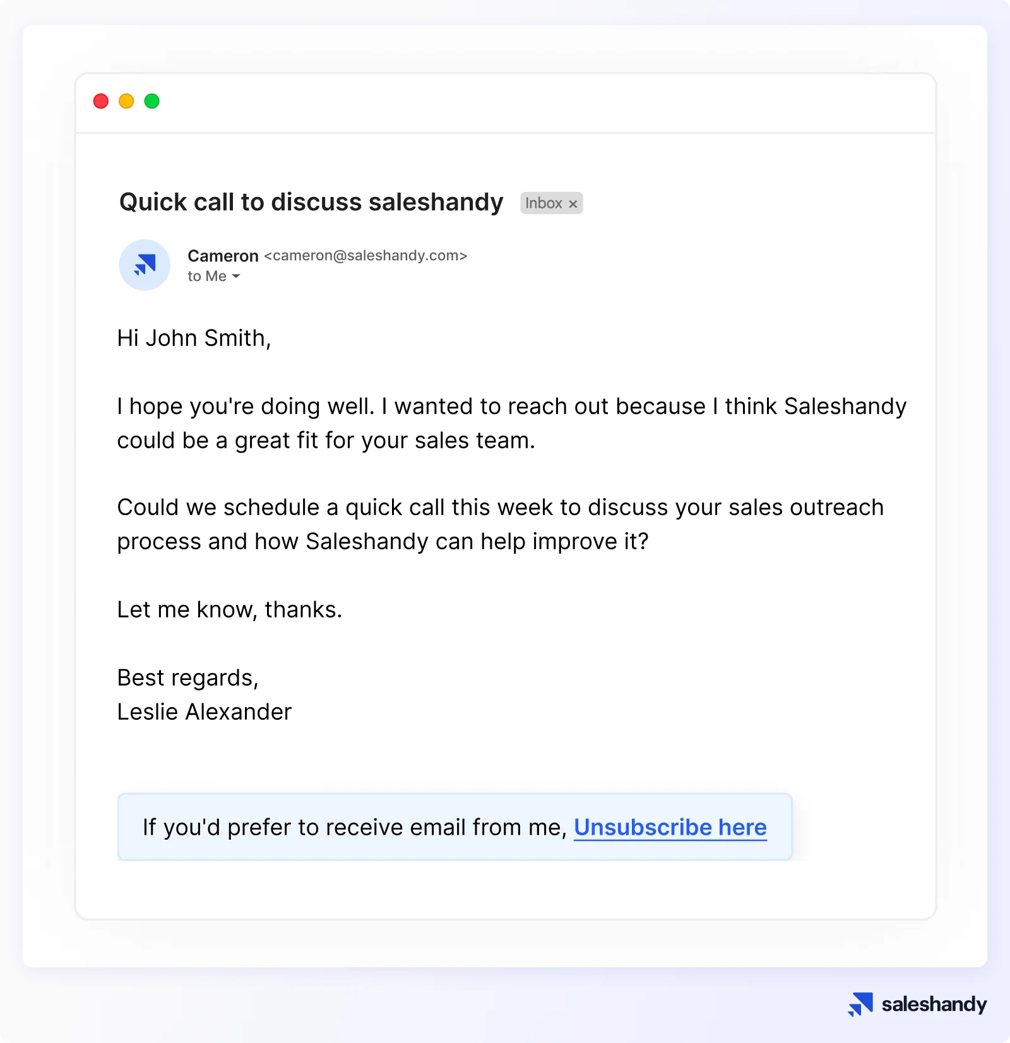Remove the Inbox label with its x
Viewport: 1010px width, 1043px height.
(573, 204)
